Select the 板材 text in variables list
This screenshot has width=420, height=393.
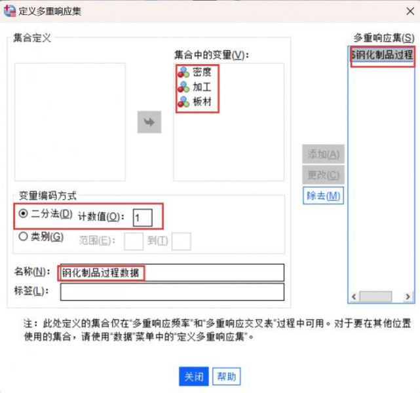202,102
